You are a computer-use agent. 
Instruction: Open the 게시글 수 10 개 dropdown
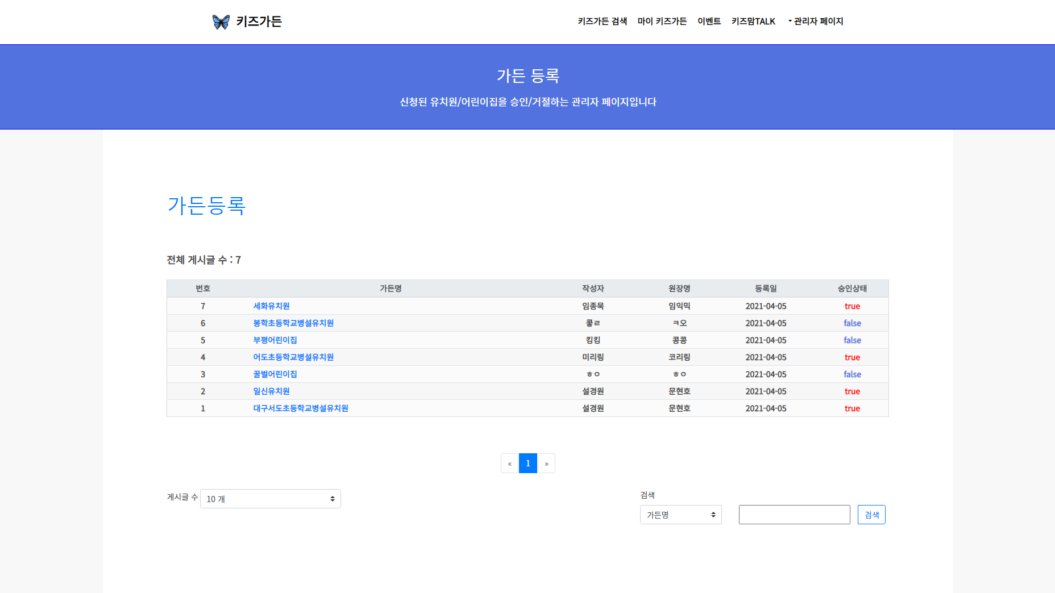coord(271,499)
